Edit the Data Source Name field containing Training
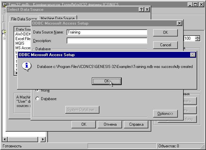The width and height of the screenshot is (206, 150). pos(107,32)
